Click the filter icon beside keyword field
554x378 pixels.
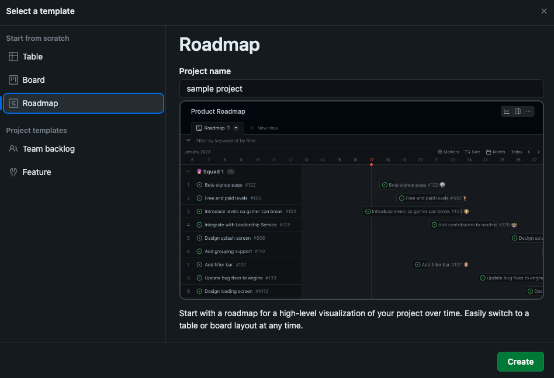[x=188, y=141]
